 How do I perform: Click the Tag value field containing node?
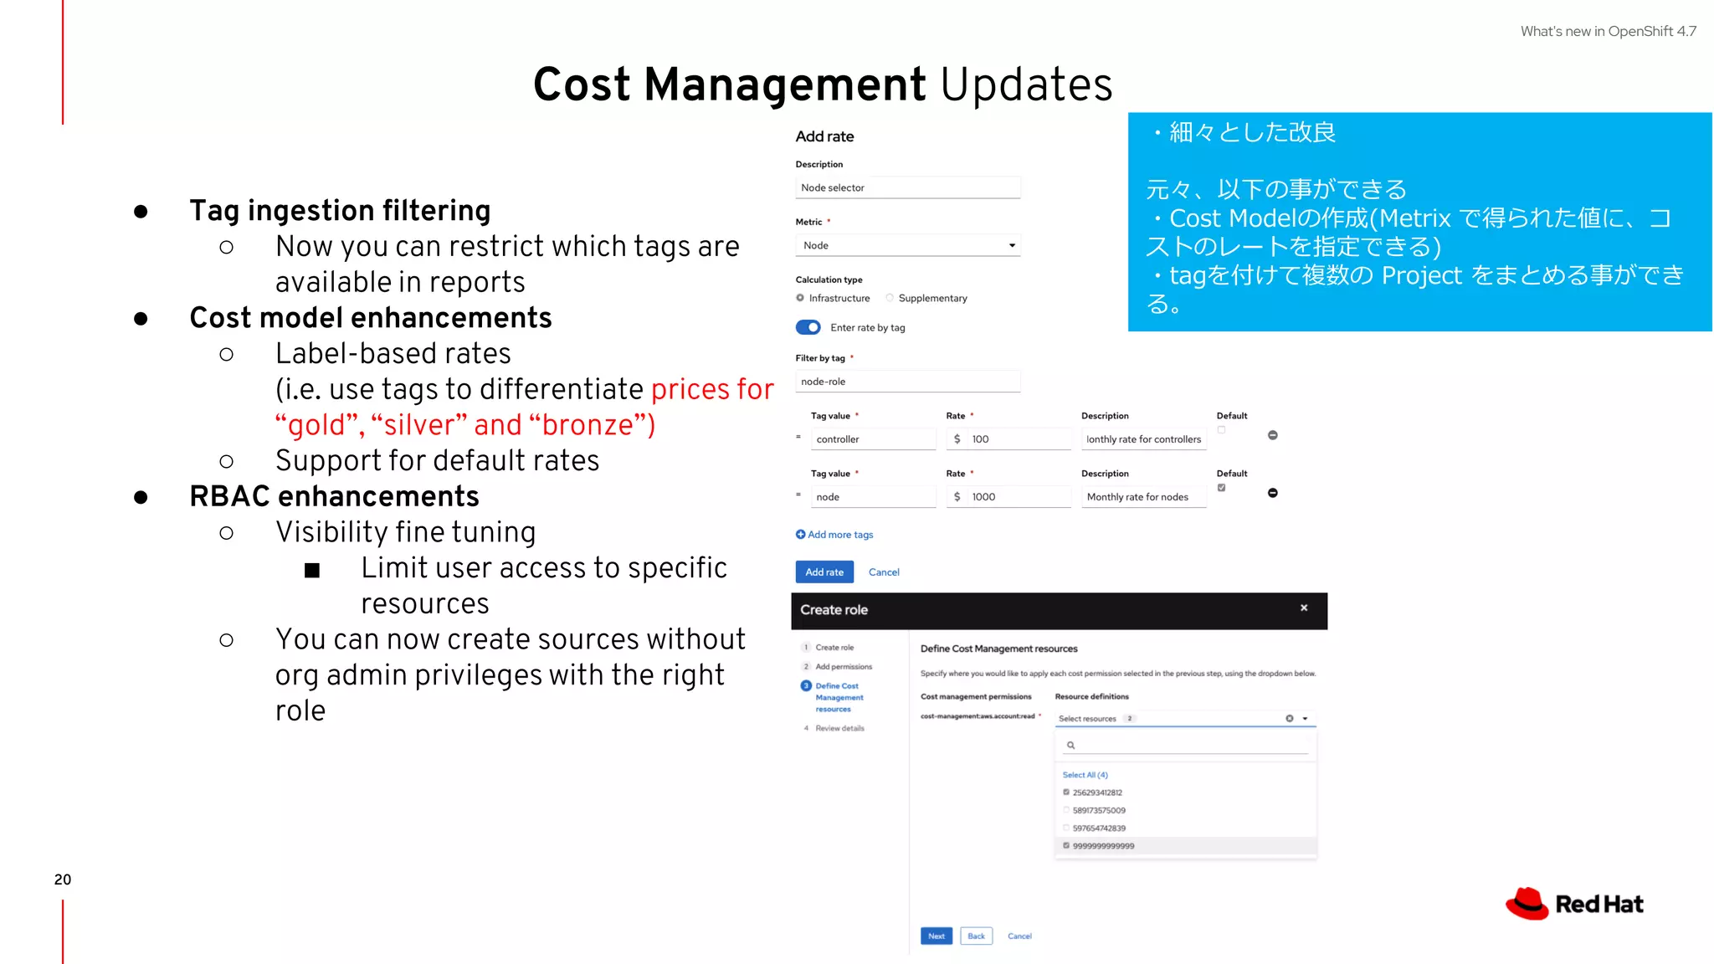click(873, 497)
